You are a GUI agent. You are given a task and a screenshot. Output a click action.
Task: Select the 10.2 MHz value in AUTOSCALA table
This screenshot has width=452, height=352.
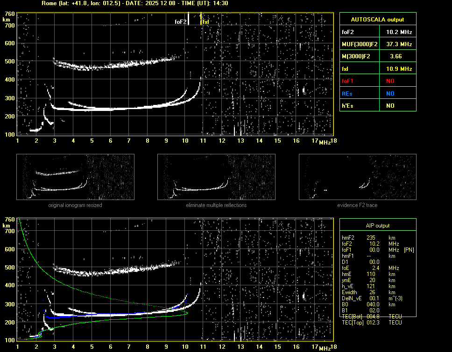[x=399, y=32]
